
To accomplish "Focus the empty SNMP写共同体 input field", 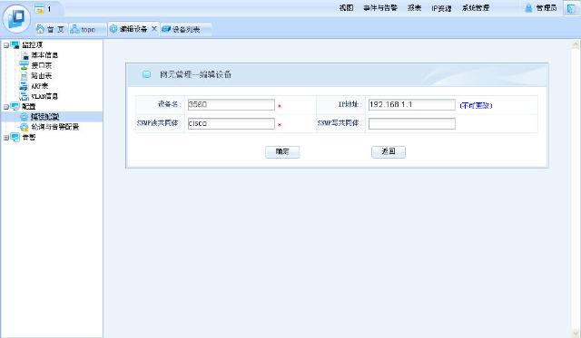I will click(x=411, y=123).
